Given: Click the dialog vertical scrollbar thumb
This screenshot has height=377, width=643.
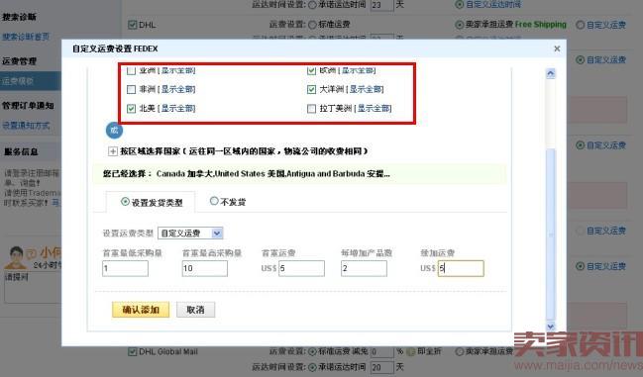Looking at the screenshot, I should (x=550, y=235).
